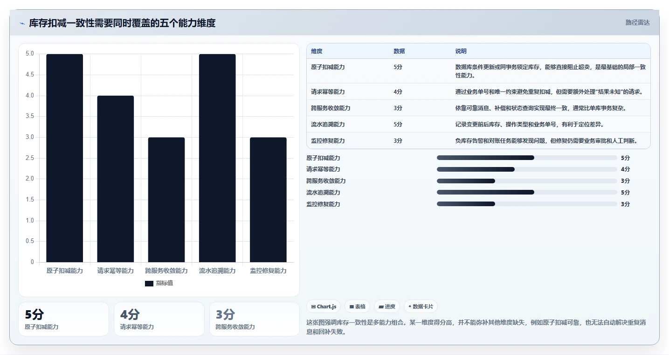This screenshot has width=669, height=355.
Task: Click the 跨服务收敛能力 bar in chart
Action: [166, 200]
